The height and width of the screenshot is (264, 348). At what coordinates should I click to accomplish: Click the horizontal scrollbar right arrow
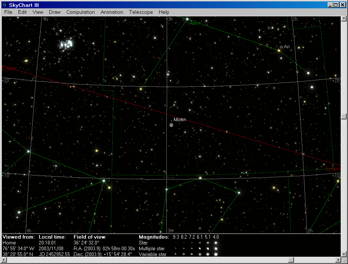tap(338, 260)
